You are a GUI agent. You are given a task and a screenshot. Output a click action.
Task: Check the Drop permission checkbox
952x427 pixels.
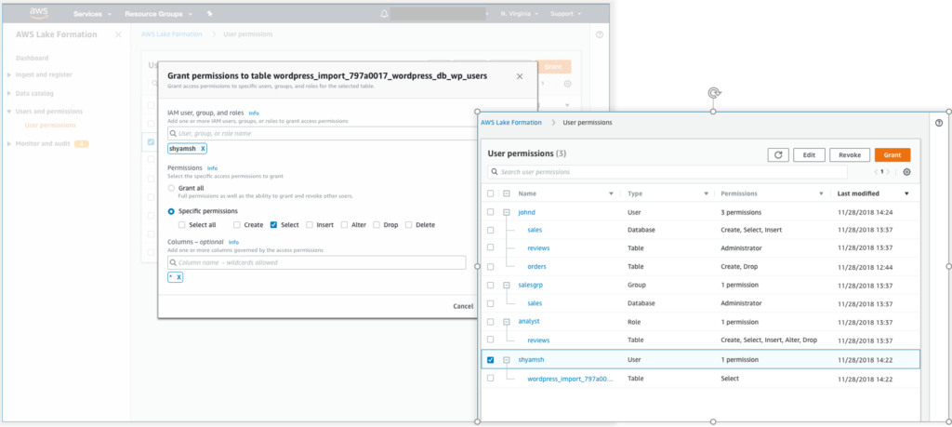click(377, 225)
